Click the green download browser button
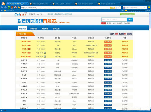This screenshot has height=112, width=151. pos(127,14)
